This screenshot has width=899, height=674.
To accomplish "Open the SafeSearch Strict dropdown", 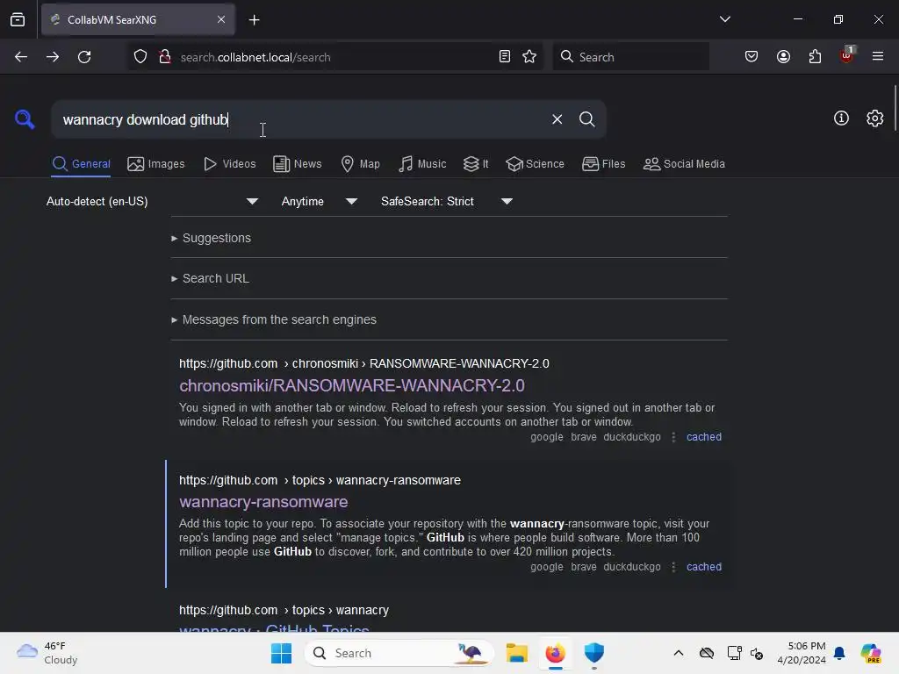I will (x=447, y=201).
